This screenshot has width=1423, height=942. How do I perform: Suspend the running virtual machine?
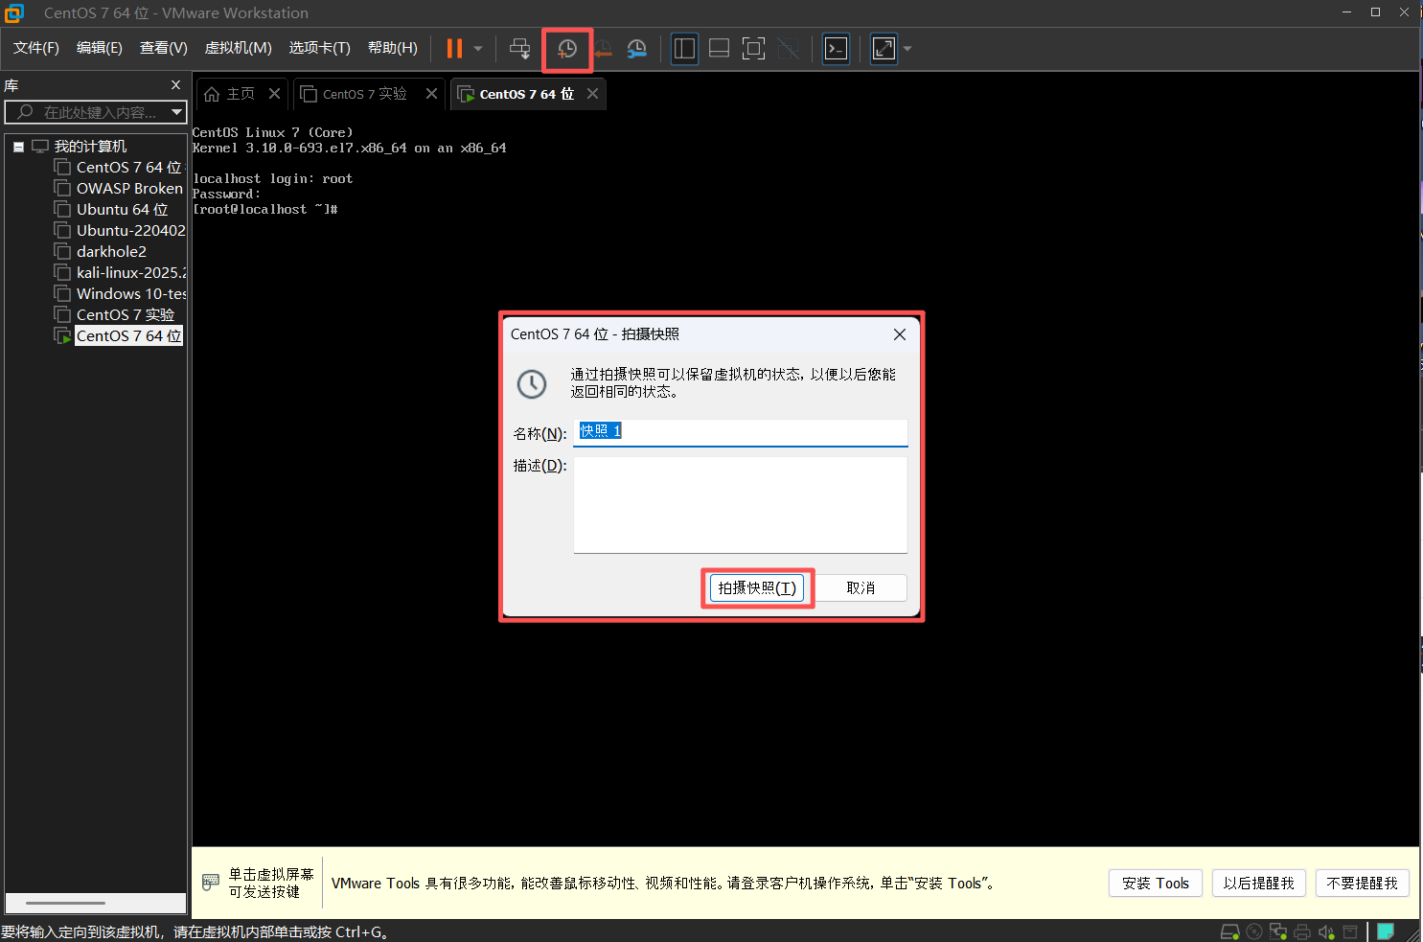point(452,49)
